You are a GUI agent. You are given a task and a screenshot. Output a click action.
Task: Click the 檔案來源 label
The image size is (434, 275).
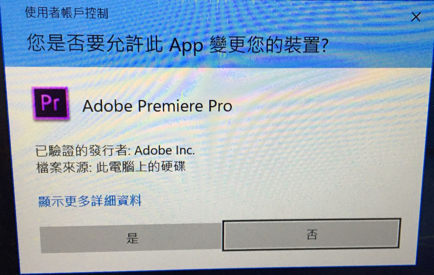pyautogui.click(x=64, y=167)
